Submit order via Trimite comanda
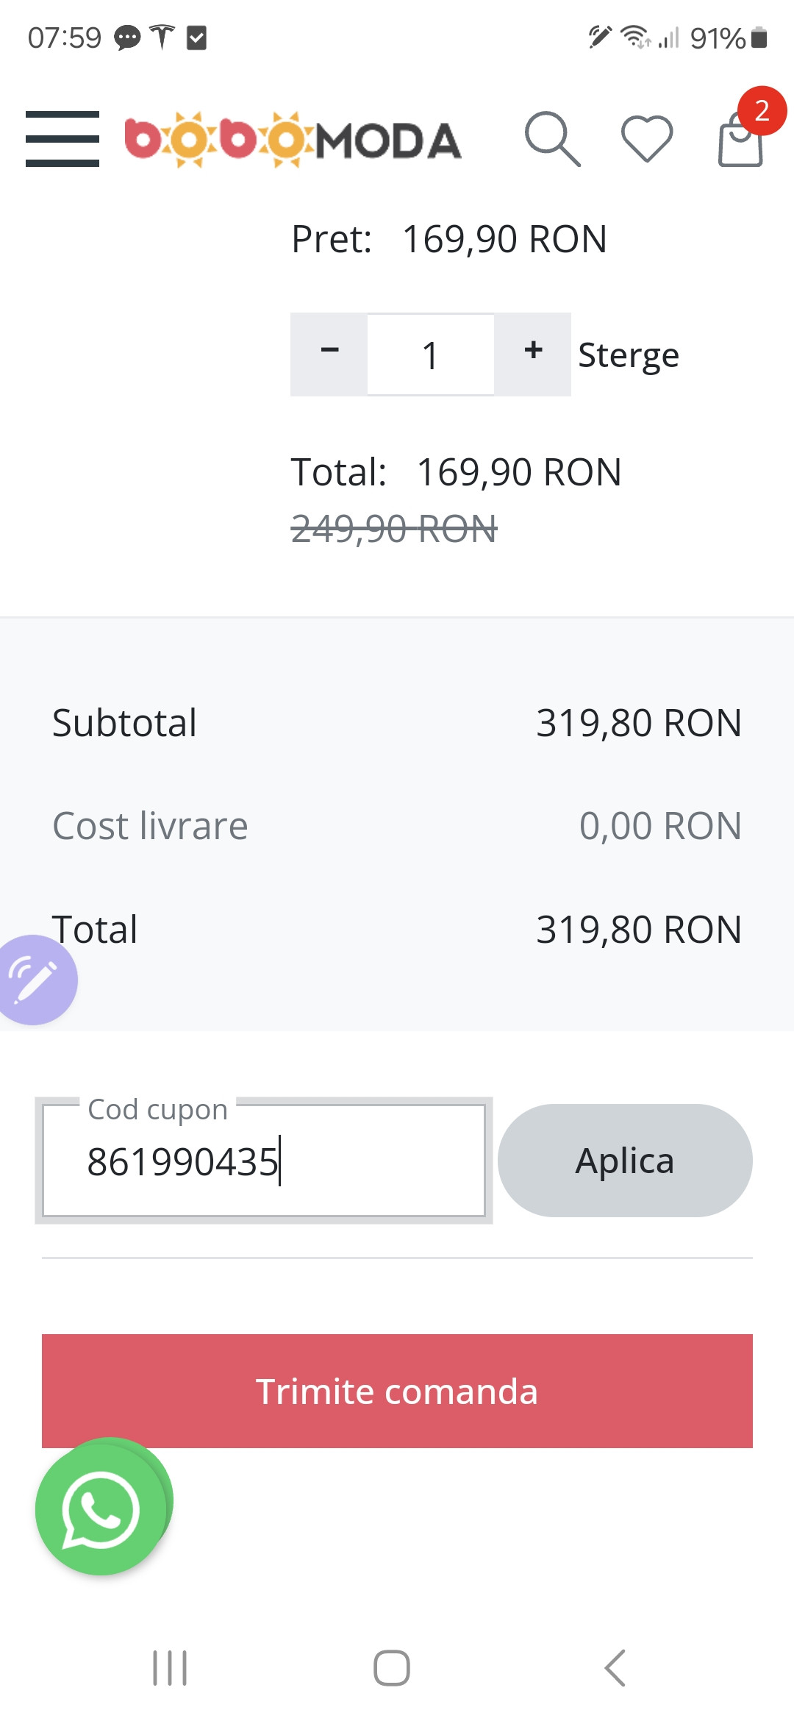Screen dimensions: 794x1721 coord(397,1391)
